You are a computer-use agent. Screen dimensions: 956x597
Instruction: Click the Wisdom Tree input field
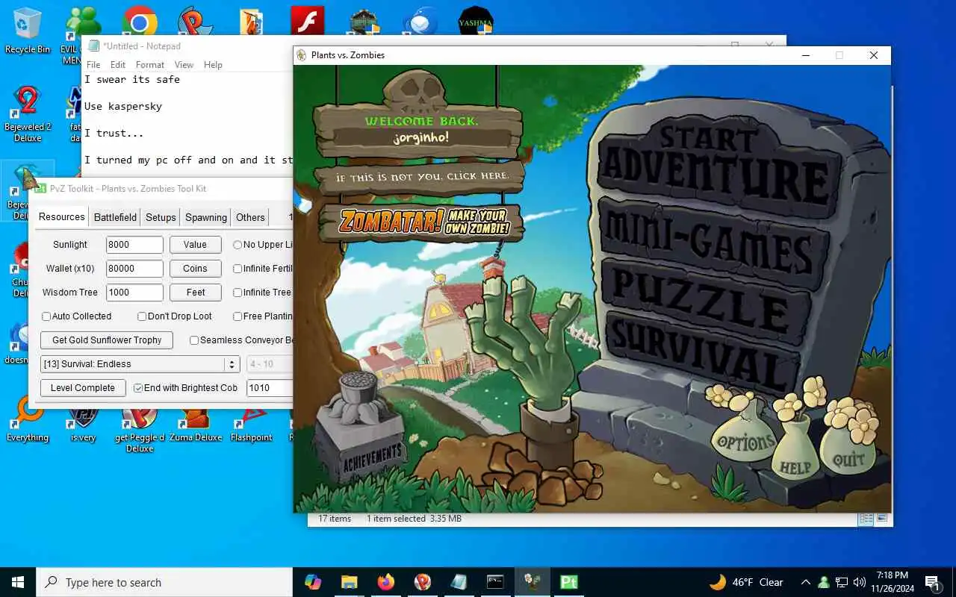coord(134,293)
